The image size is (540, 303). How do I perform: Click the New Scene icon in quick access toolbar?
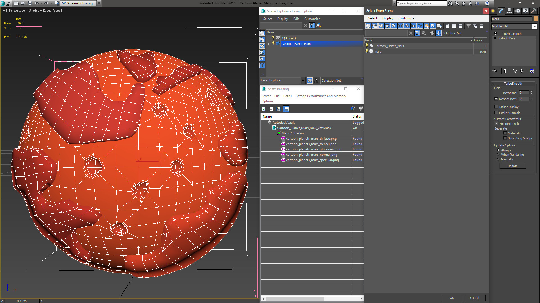(16, 3)
